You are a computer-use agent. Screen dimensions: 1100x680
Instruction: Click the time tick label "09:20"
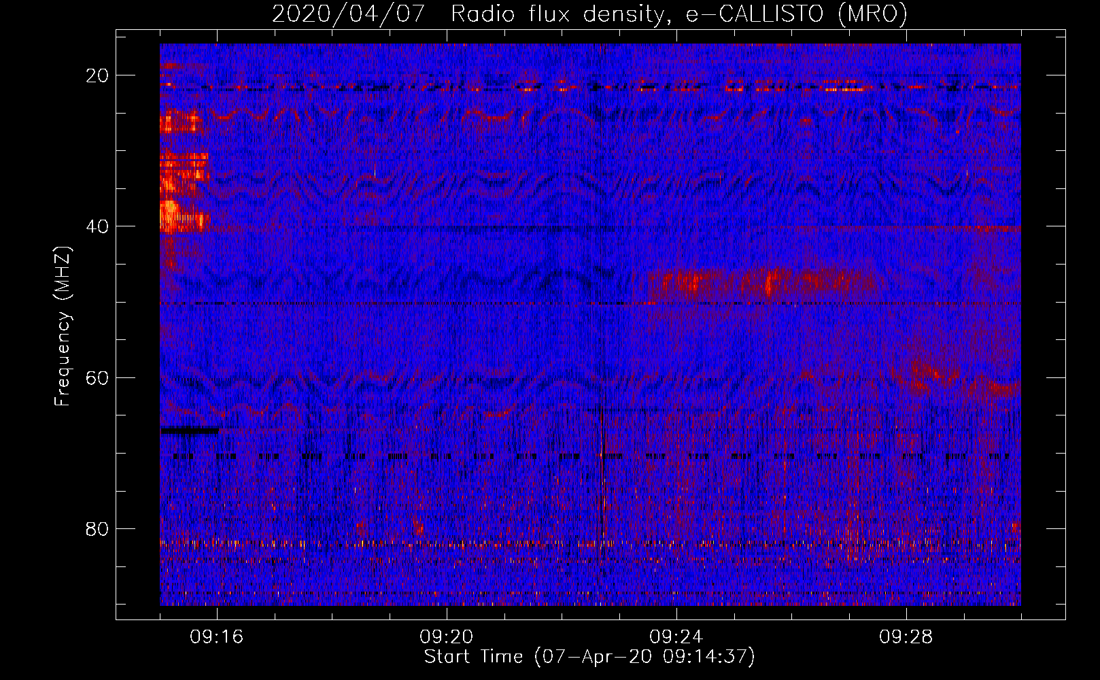coord(447,637)
